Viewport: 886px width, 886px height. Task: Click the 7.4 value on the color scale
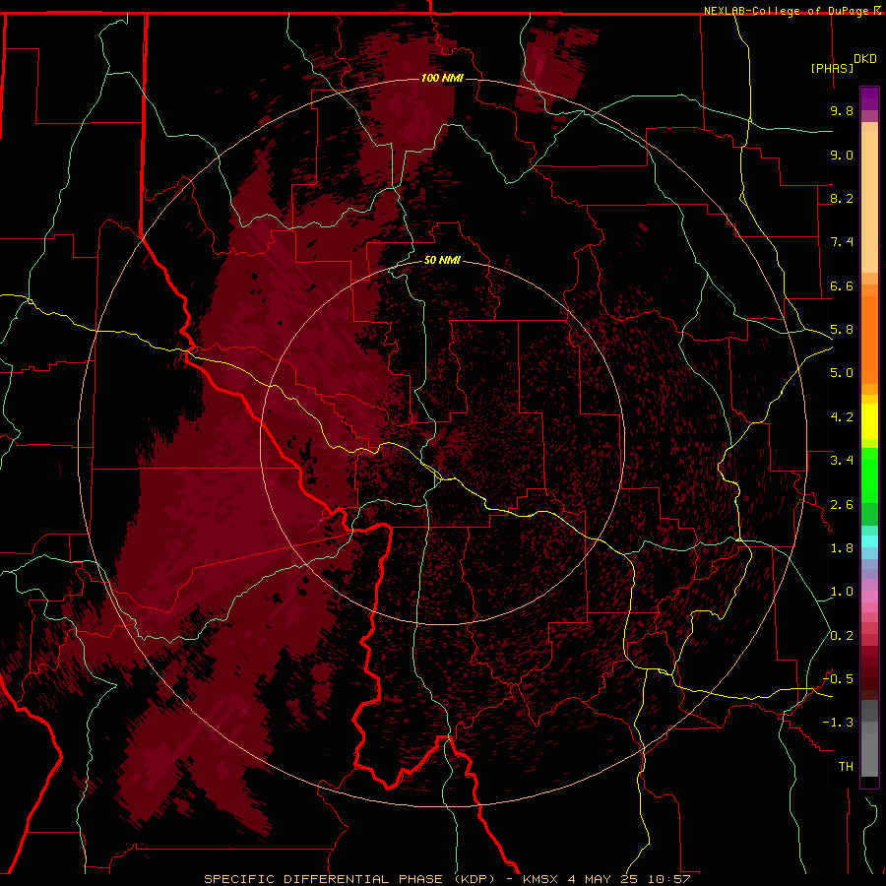(x=842, y=242)
